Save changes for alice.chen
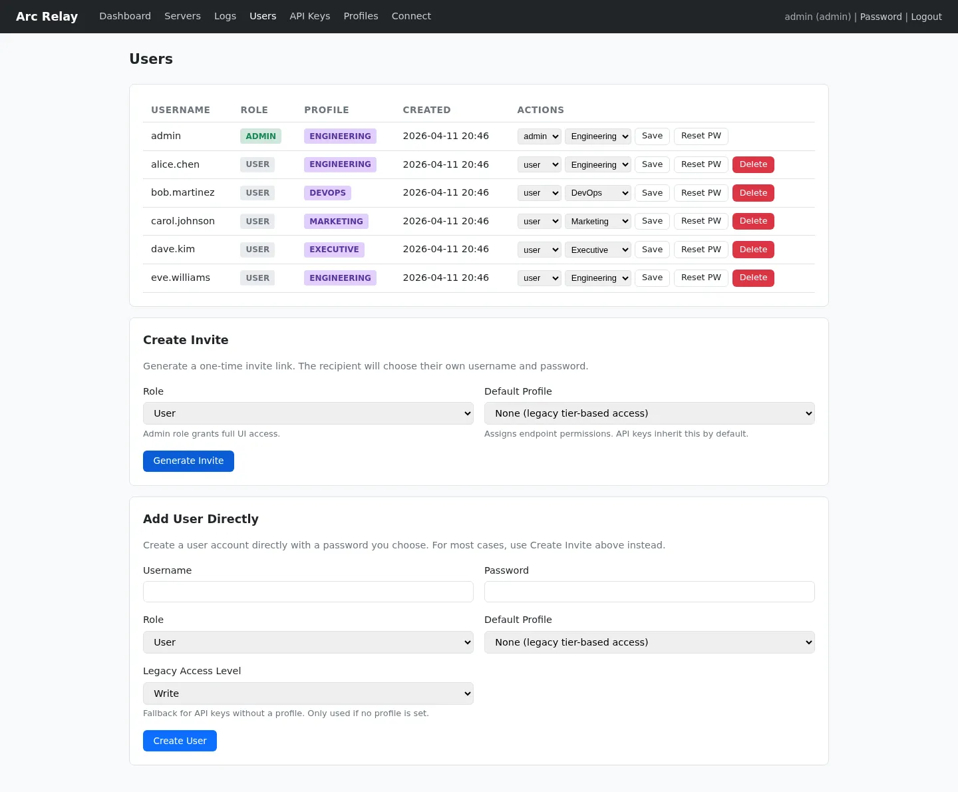Image resolution: width=958 pixels, height=792 pixels. coord(652,164)
